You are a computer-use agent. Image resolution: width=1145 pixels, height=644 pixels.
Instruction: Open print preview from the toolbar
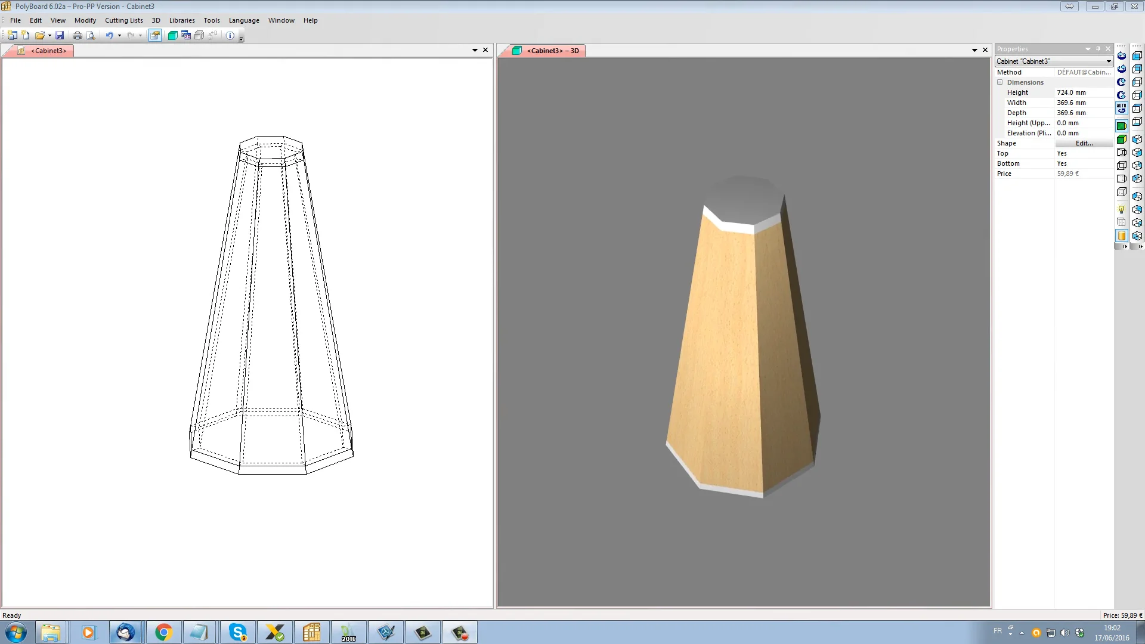pyautogui.click(x=91, y=35)
